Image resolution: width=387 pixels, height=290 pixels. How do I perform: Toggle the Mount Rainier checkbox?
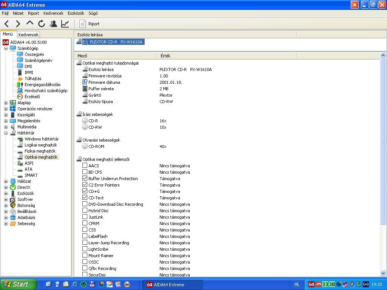coord(85,255)
